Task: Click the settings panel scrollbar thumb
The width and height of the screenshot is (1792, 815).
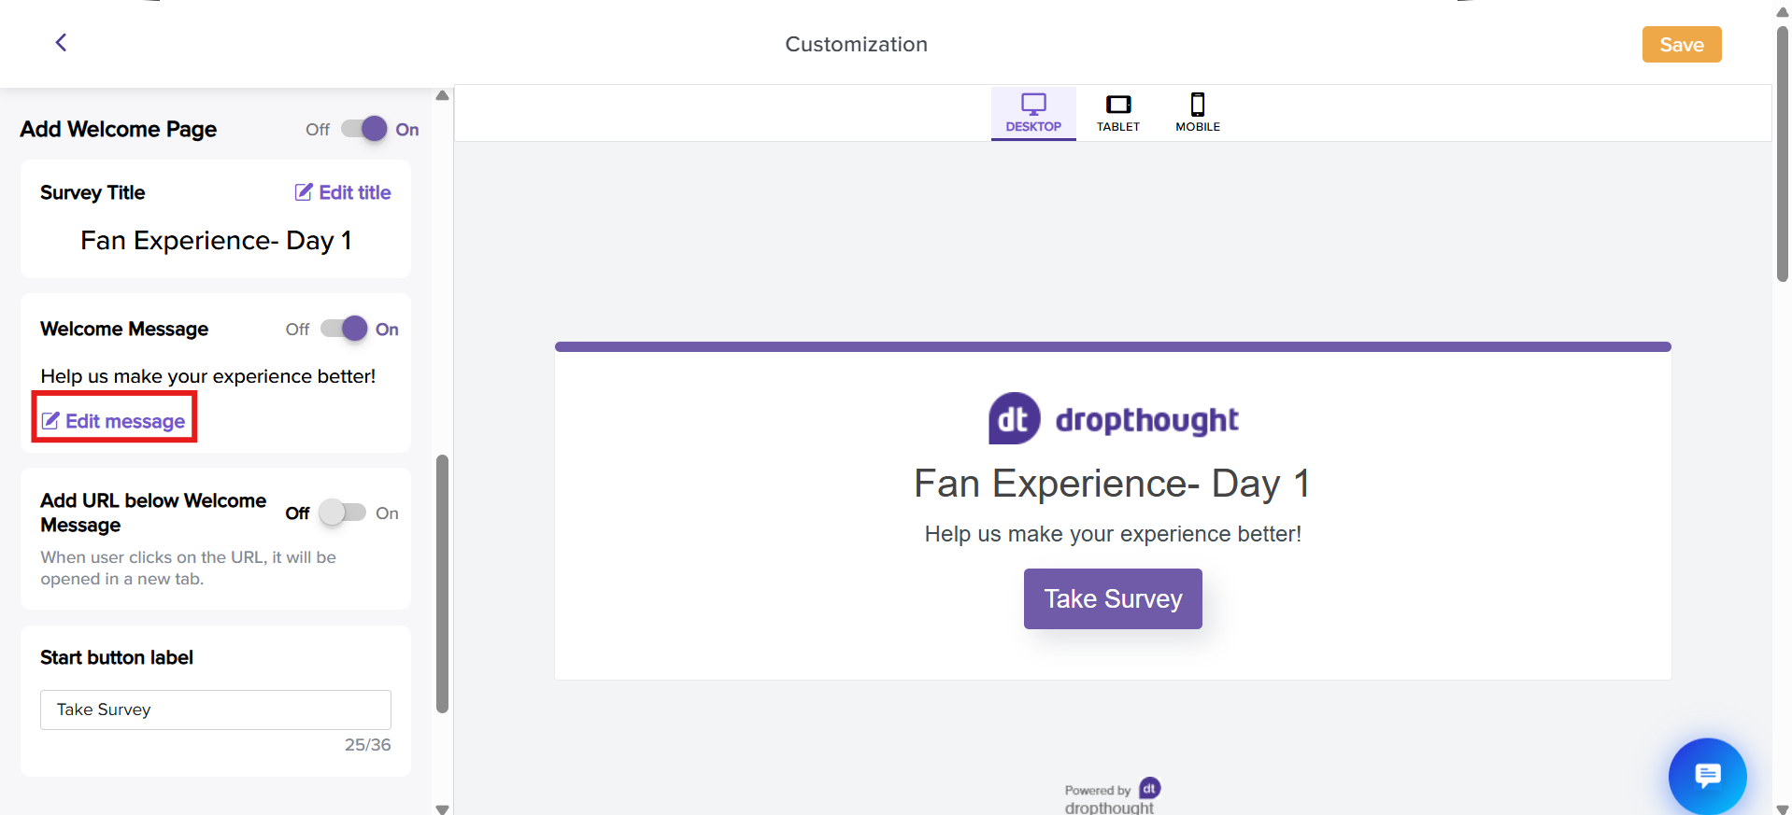Action: (443, 583)
